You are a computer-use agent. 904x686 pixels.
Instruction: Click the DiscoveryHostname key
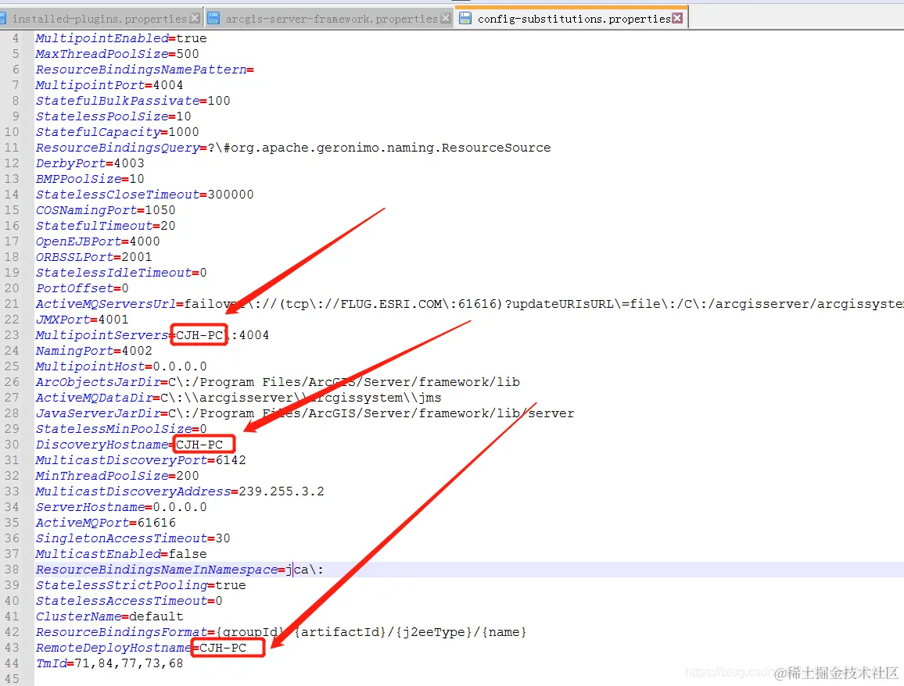[x=102, y=445]
